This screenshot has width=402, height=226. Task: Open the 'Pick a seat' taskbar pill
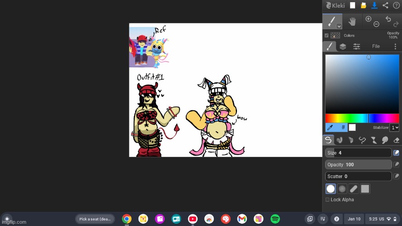tap(95, 219)
